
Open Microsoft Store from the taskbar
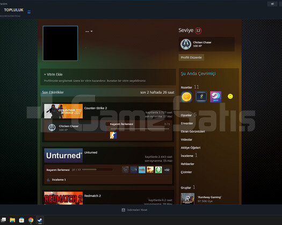pos(21,220)
